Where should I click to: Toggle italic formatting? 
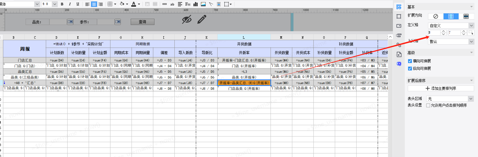pyautogui.click(x=70, y=4)
